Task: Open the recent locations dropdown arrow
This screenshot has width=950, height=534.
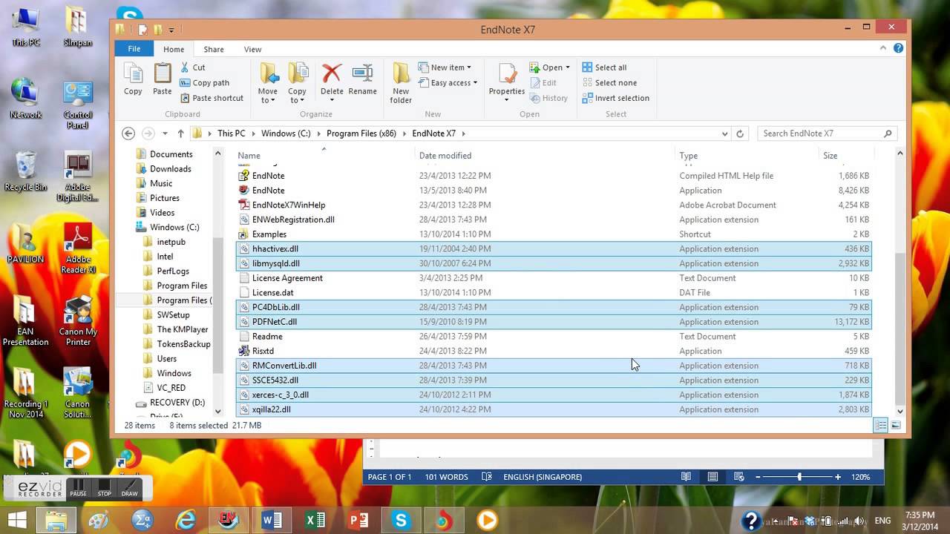Action: click(x=166, y=134)
